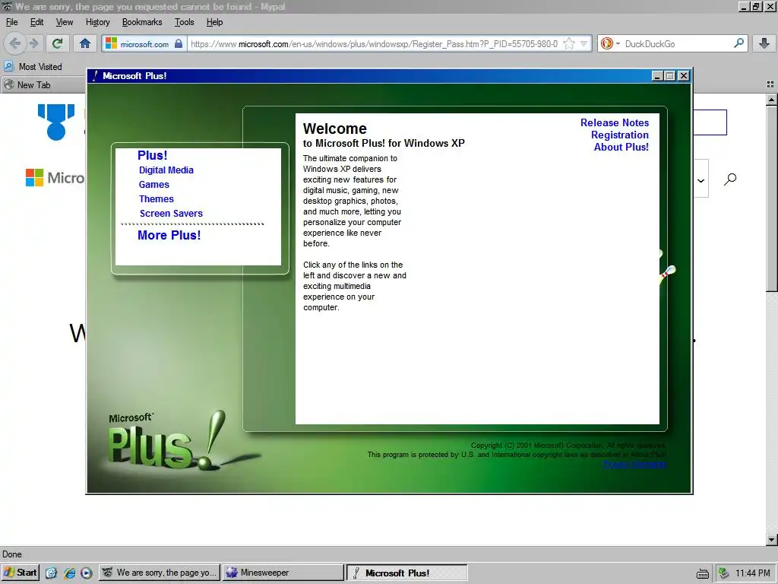Open the File menu
This screenshot has width=778, height=584.
click(x=12, y=22)
